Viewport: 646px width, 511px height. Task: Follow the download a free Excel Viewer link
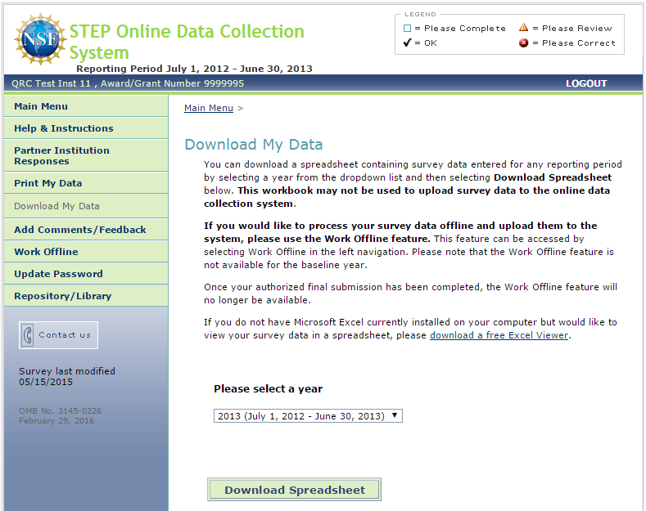coord(499,335)
